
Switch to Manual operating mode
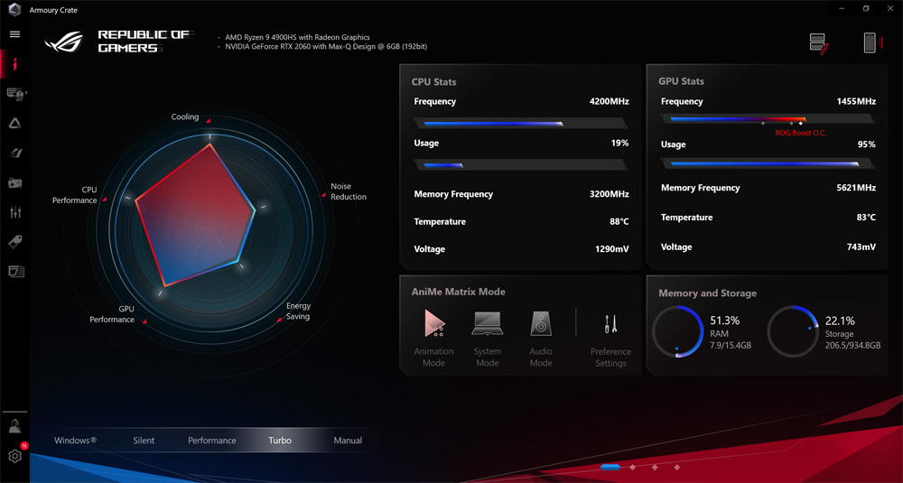348,441
